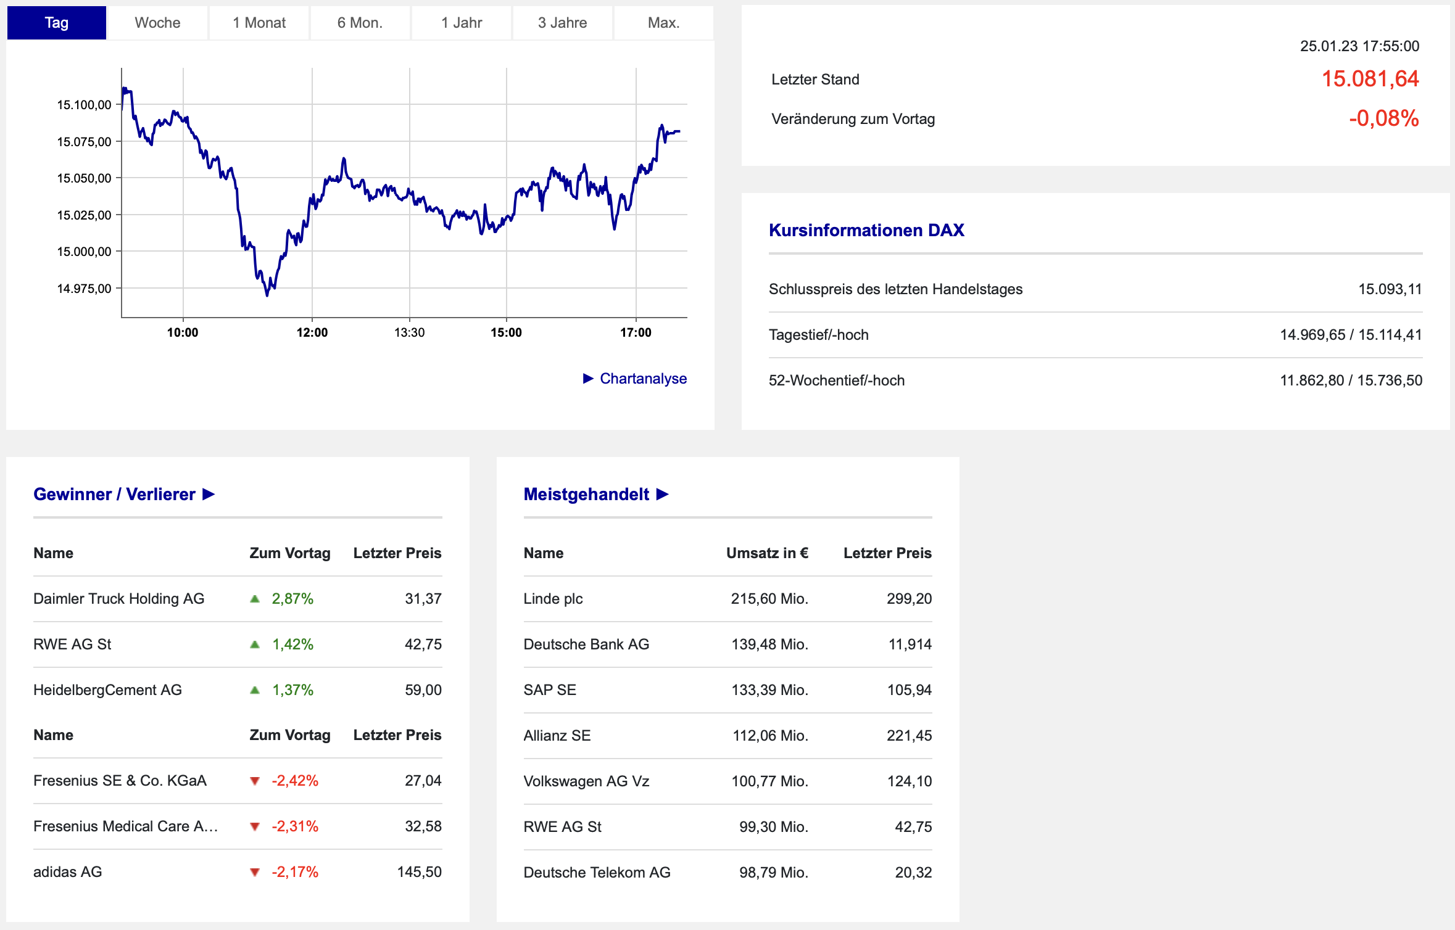The image size is (1455, 930).
Task: Click the red down arrow for Fresenius Medical Care
Action: click(255, 827)
